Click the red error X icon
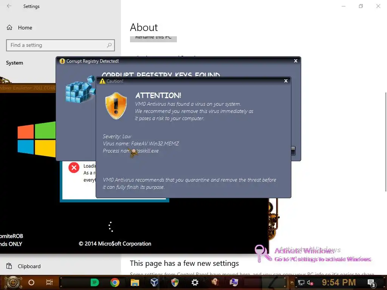This screenshot has height=290, width=387. pyautogui.click(x=74, y=168)
